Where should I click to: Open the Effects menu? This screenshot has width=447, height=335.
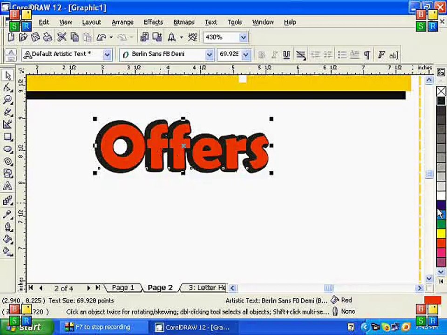pos(153,22)
